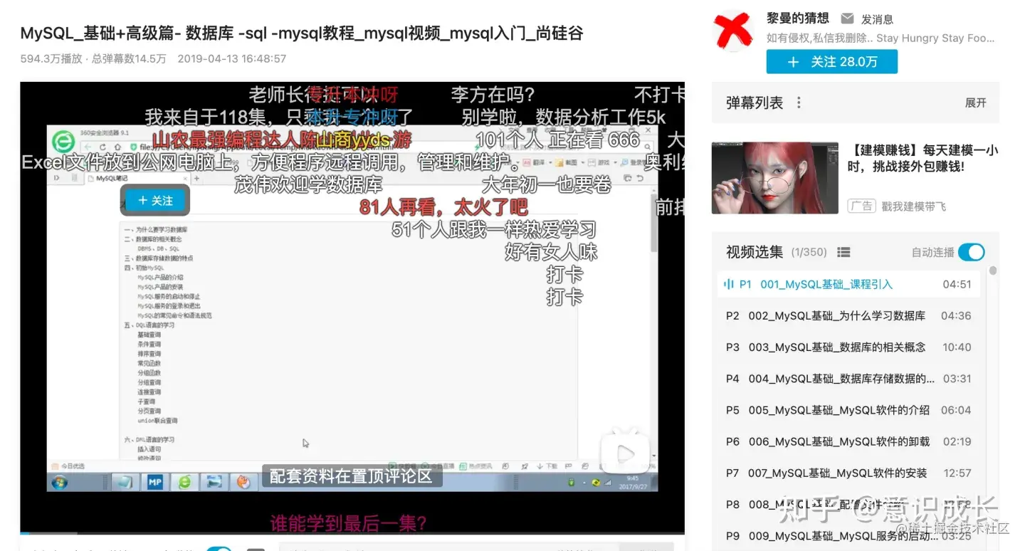
Task: Open the MP taskbar icon
Action: pos(155,482)
